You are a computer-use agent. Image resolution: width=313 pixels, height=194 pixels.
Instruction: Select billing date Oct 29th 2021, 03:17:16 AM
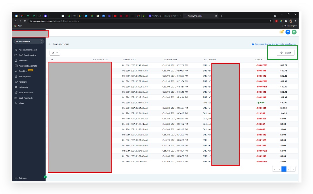point(135,97)
